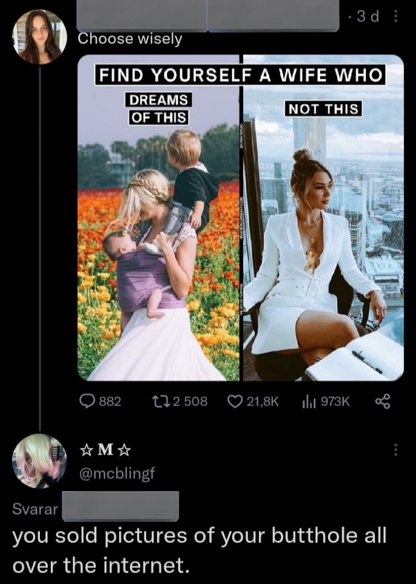Image resolution: width=416 pixels, height=584 pixels.
Task: Select the reply text about the internet
Action: (199, 550)
